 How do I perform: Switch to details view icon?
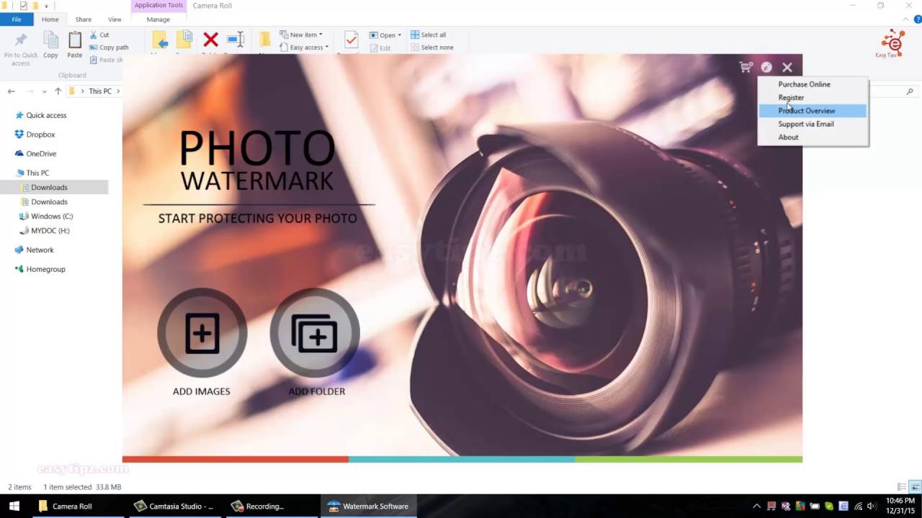[902, 487]
